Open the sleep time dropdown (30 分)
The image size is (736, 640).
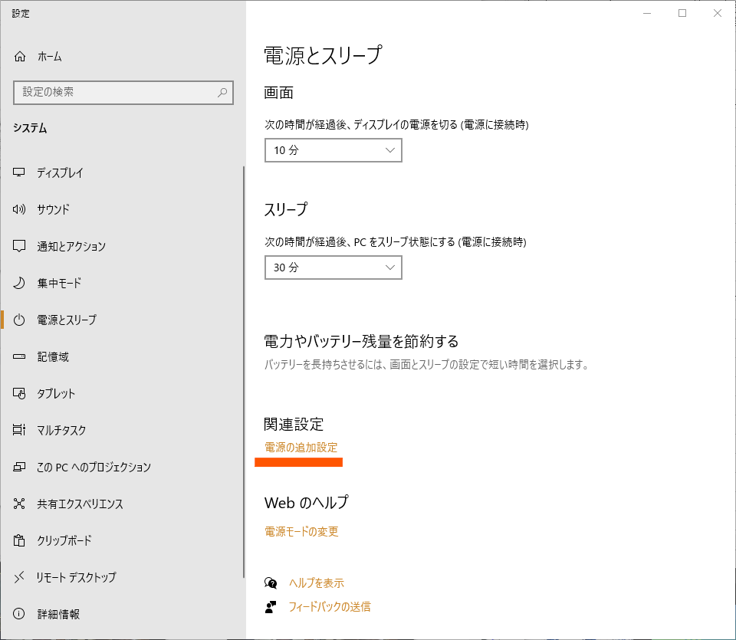coord(333,267)
